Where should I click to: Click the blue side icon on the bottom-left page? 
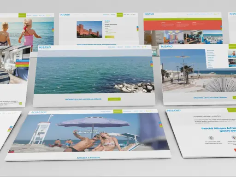11,127
